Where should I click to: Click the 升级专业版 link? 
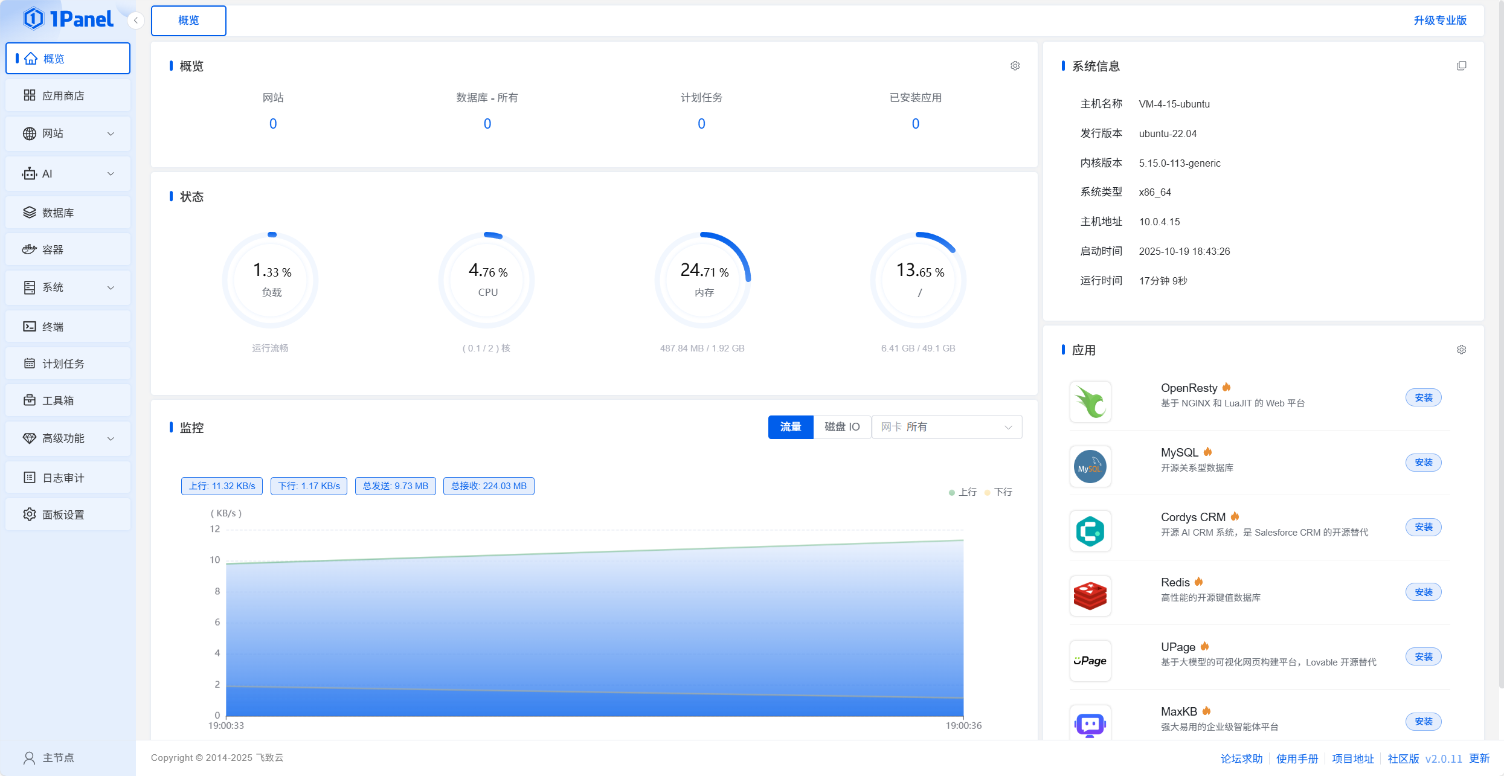point(1440,21)
